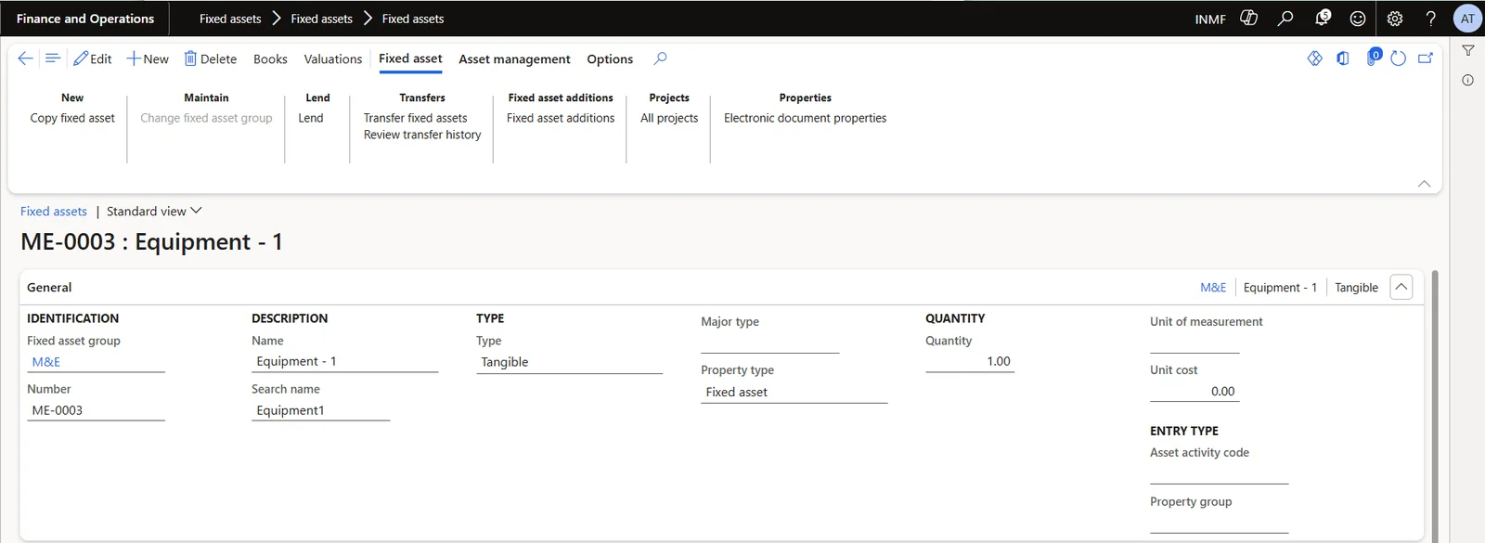This screenshot has height=543, width=1485.
Task: Click Unit of measurement field
Action: coord(1194,343)
